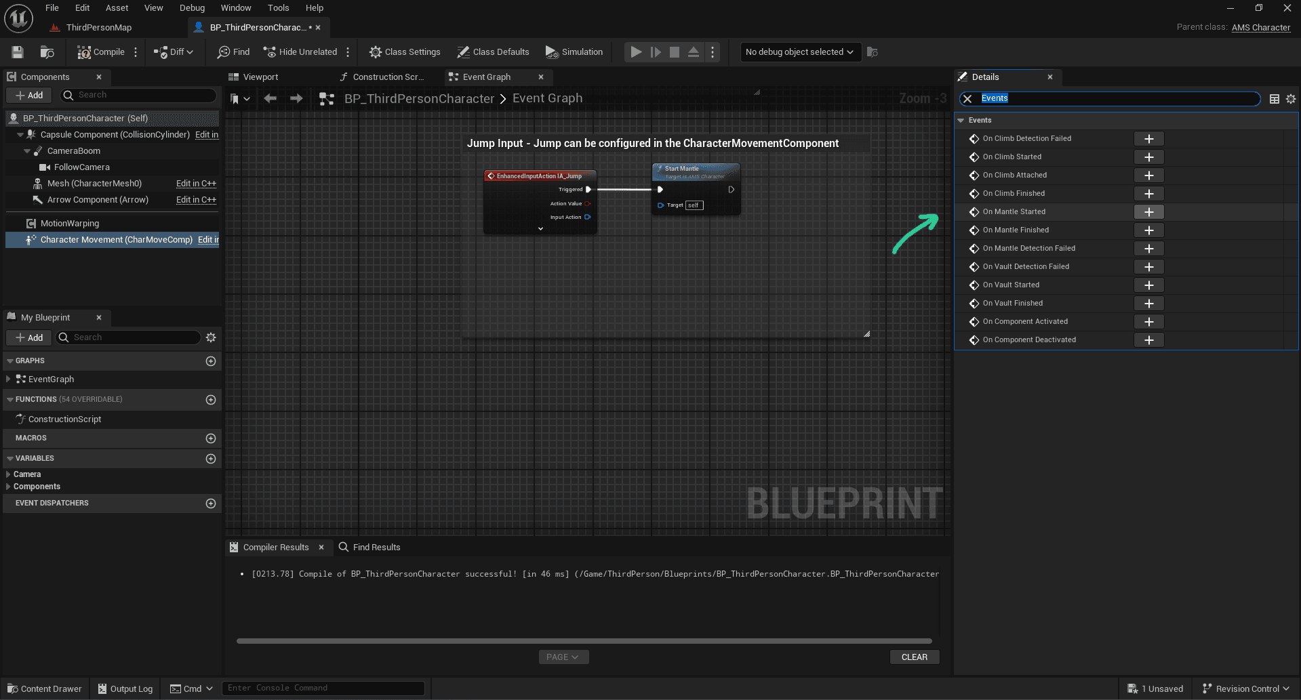The width and height of the screenshot is (1301, 700).
Task: Expand the Camera variables category
Action: pos(8,474)
